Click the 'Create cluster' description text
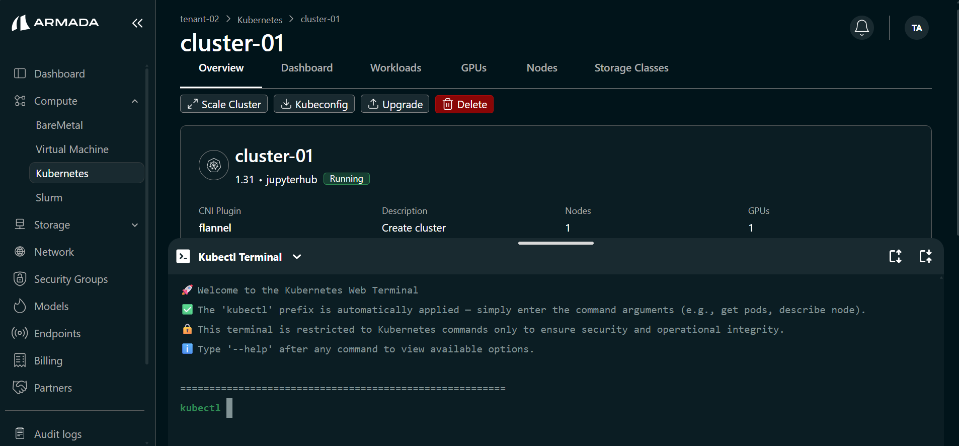Screen dimensions: 959x446 click(414, 228)
